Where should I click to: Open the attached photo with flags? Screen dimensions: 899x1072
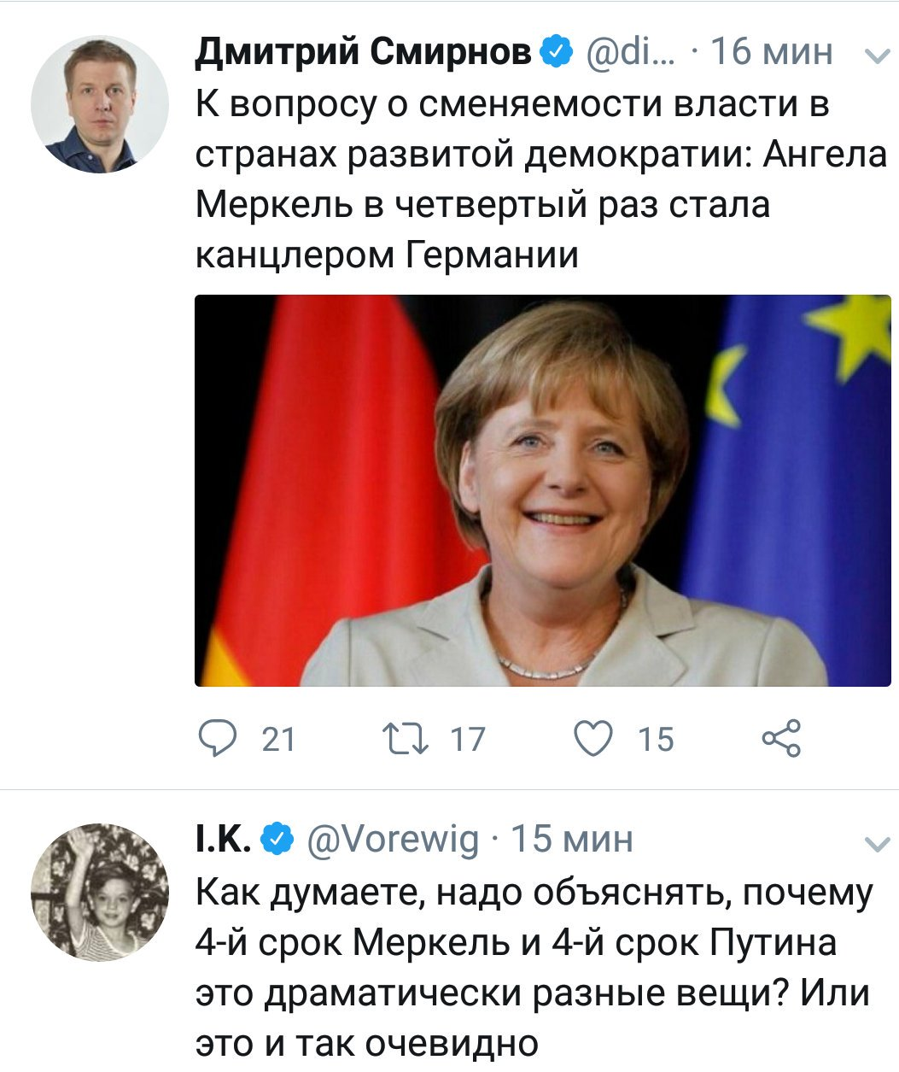[543, 490]
